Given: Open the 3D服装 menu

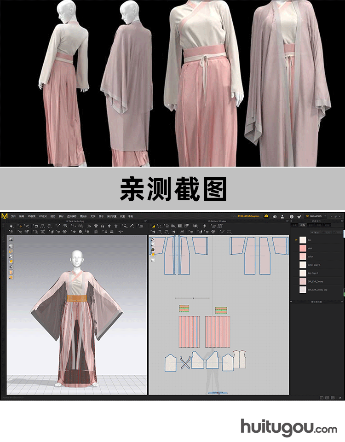Looking at the screenshot, I should (31, 216).
